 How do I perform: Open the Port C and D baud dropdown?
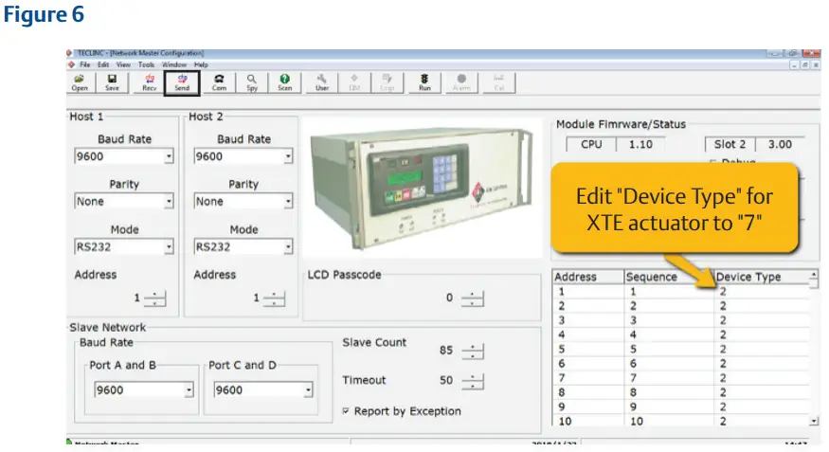[x=308, y=390]
